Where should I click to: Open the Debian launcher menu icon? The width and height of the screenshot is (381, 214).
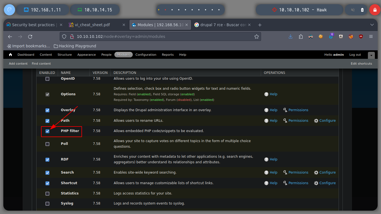pos(9,10)
